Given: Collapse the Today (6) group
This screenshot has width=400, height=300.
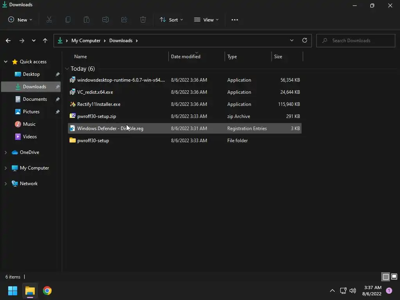Looking at the screenshot, I should [x=67, y=69].
